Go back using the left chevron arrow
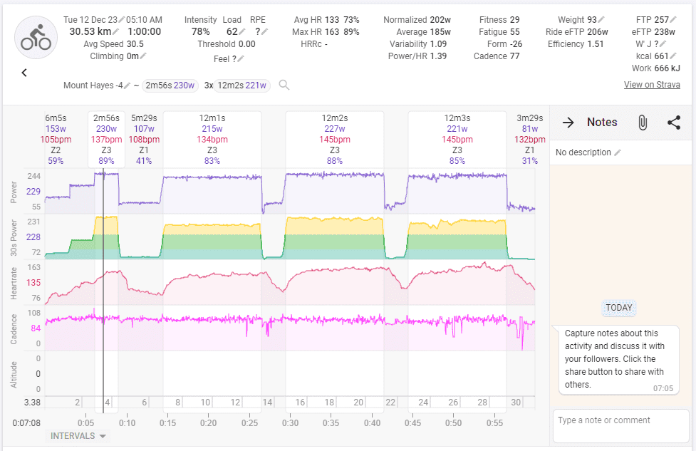Image resolution: width=696 pixels, height=451 pixels. (x=24, y=73)
